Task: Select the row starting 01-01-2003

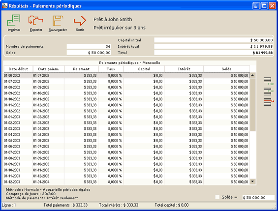Action: (126, 117)
